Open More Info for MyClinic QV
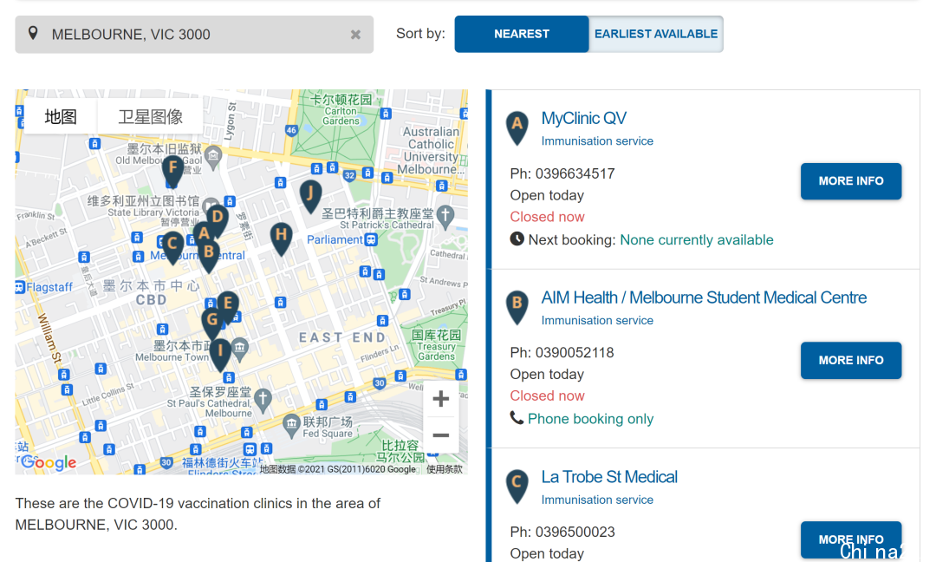The image size is (936, 562). point(851,181)
